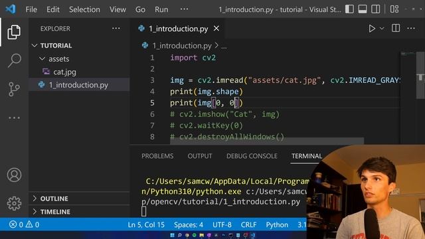The image size is (425, 239).
Task: Show additional views in the activity bar
Action: point(14,118)
